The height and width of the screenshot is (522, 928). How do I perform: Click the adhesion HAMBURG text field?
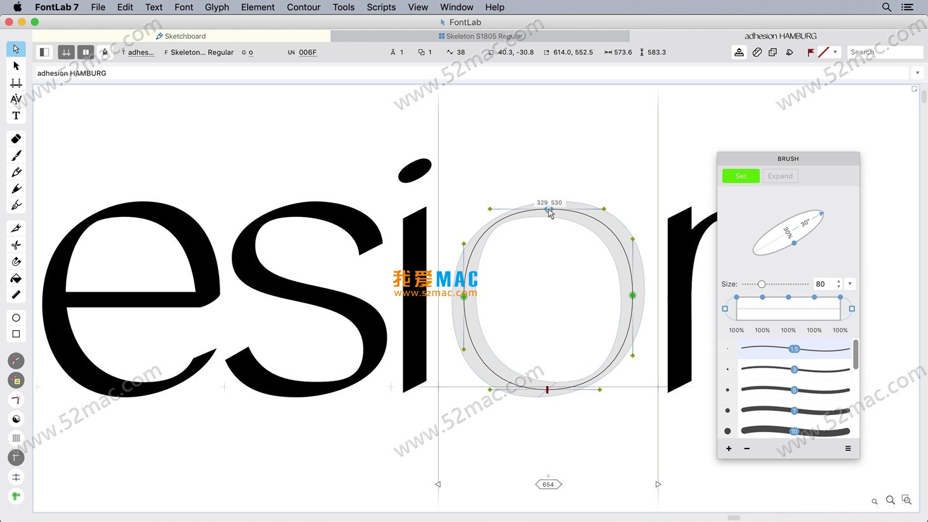[472, 73]
